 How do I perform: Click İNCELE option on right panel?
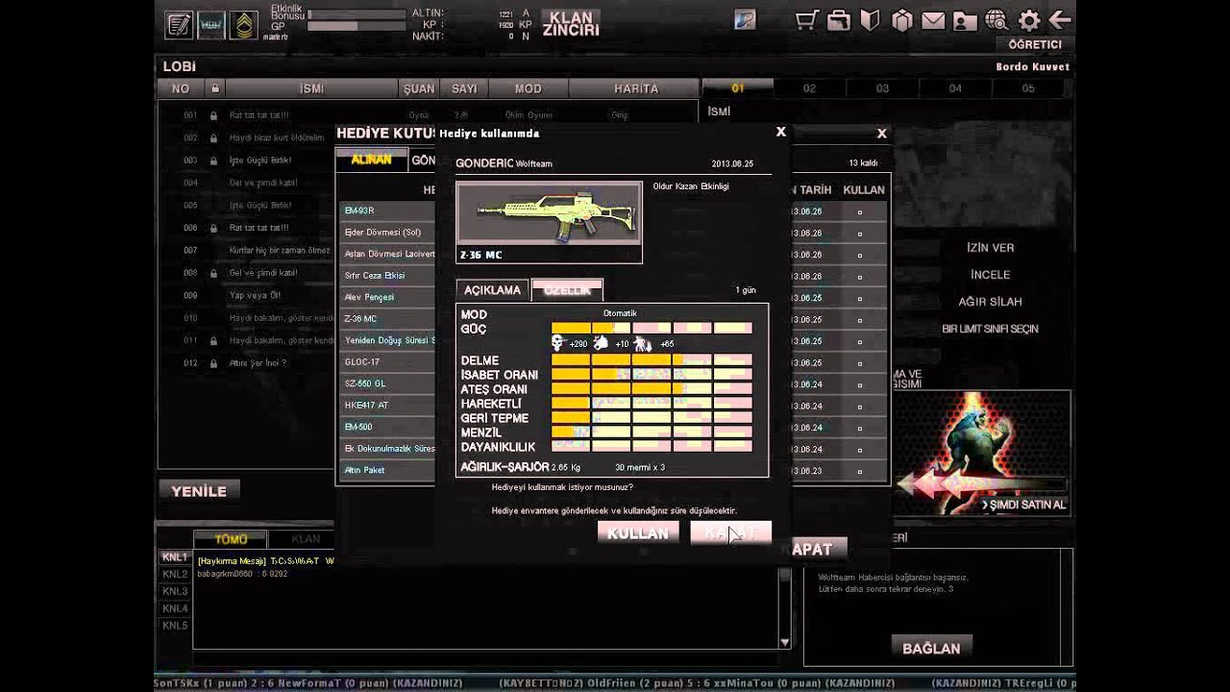990,275
